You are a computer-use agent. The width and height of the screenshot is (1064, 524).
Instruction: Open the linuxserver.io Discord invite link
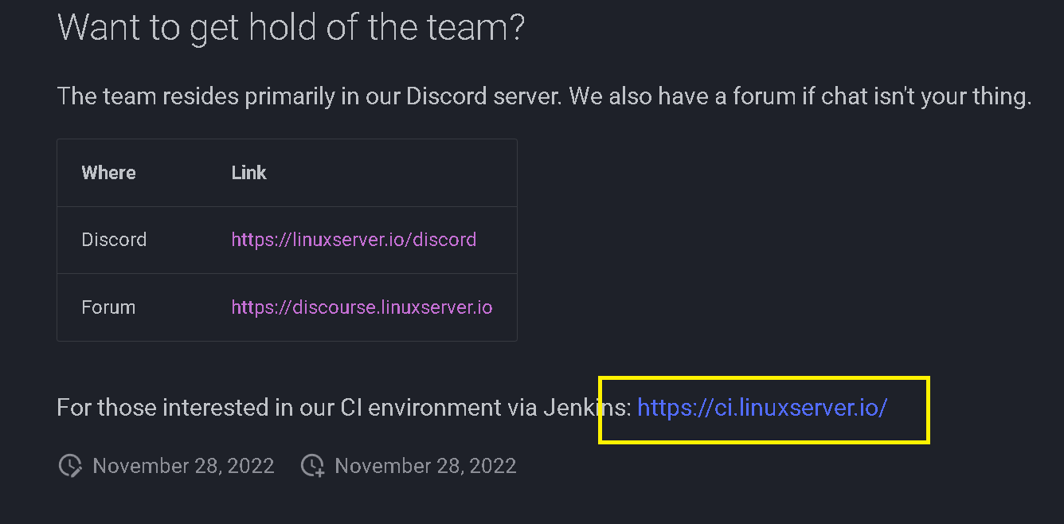[354, 240]
